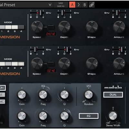Click the 1.57 Hz rate display

(51, 71)
